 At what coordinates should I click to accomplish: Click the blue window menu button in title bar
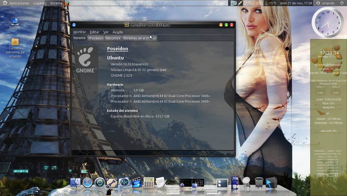pyautogui.click(x=74, y=25)
